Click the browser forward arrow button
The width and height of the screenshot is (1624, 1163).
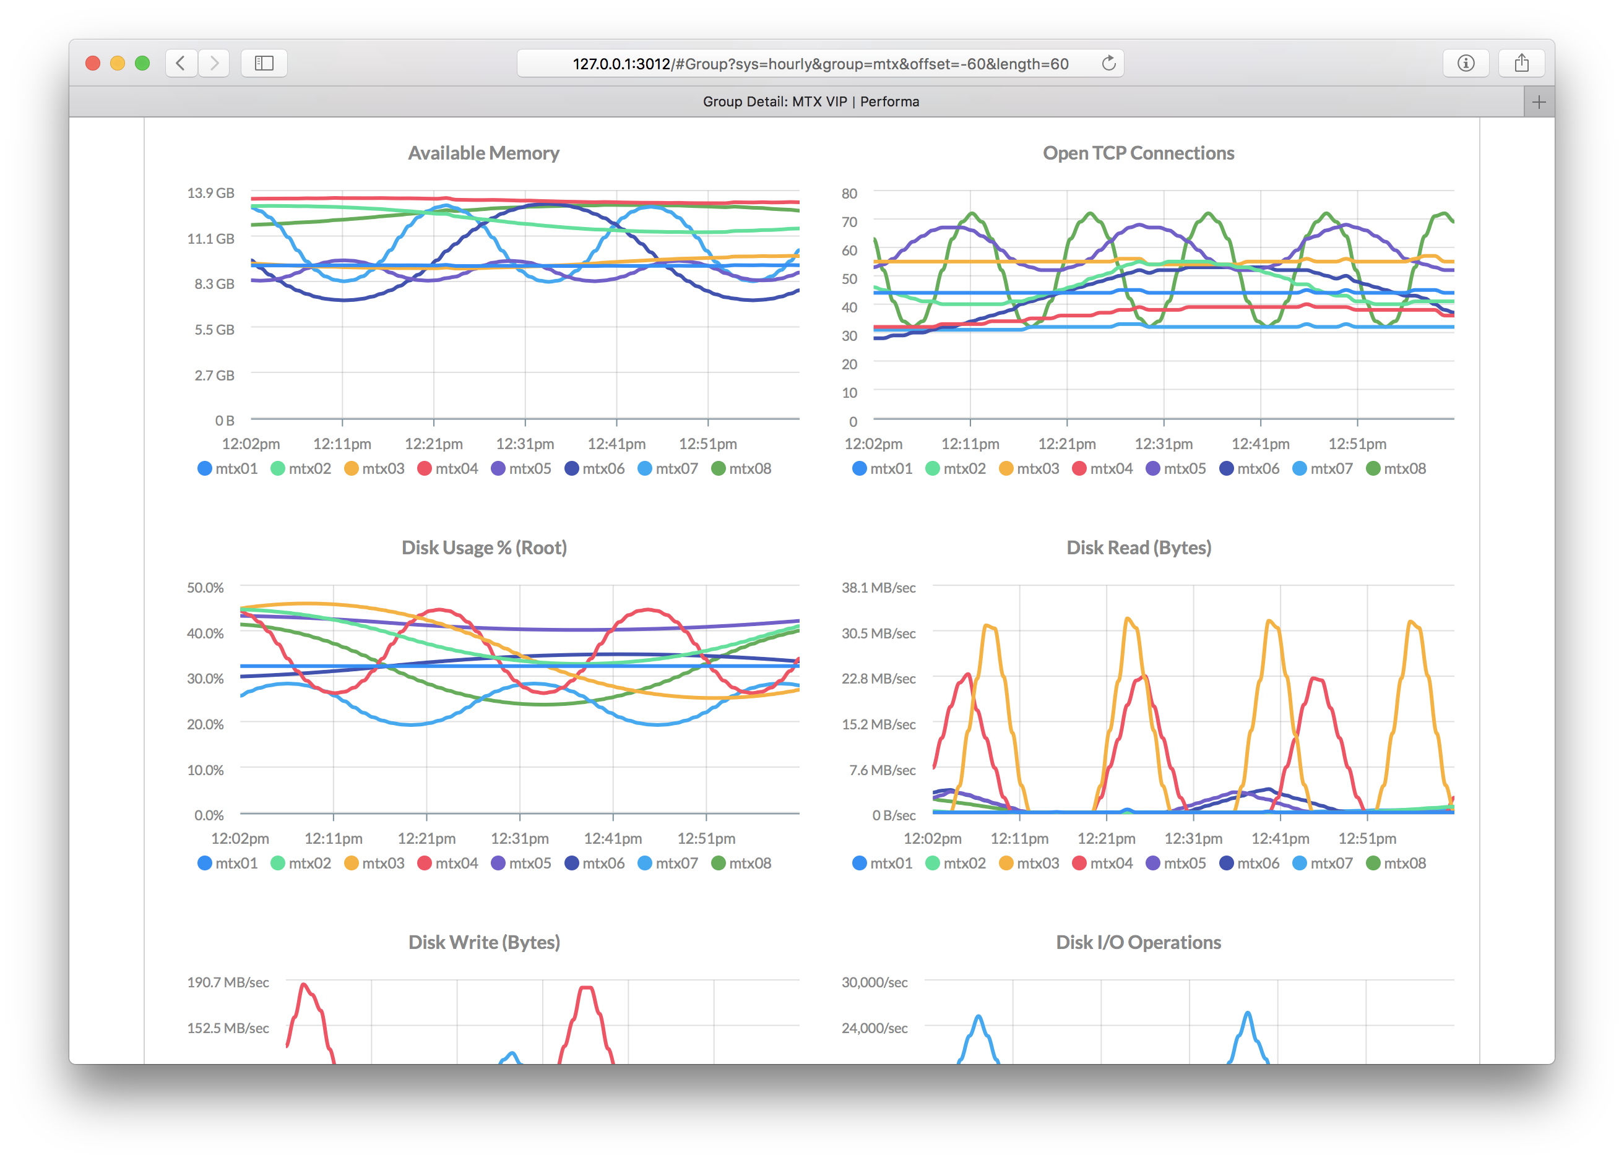pos(214,63)
